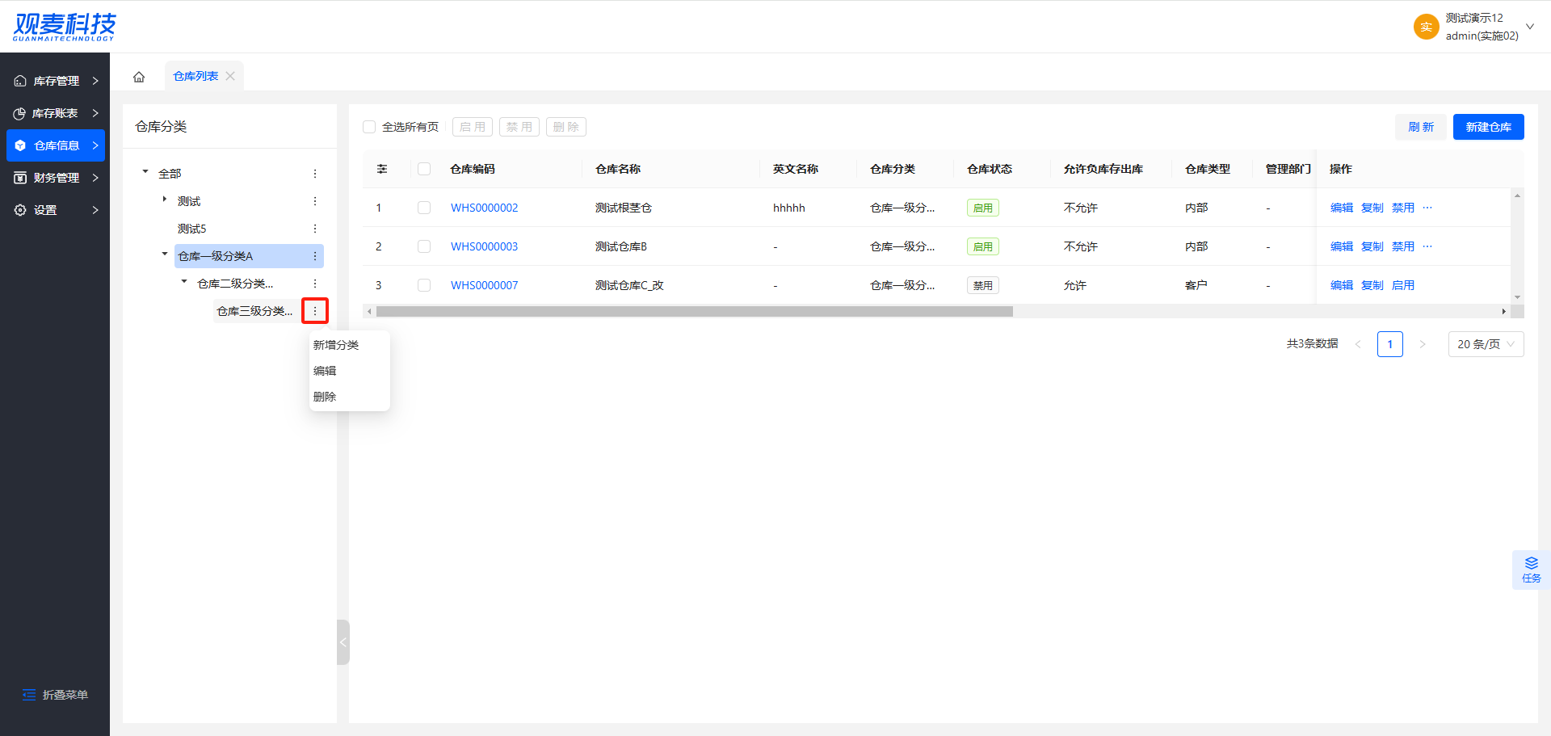Close the 仓库列表 tab
1551x736 pixels.
click(230, 76)
